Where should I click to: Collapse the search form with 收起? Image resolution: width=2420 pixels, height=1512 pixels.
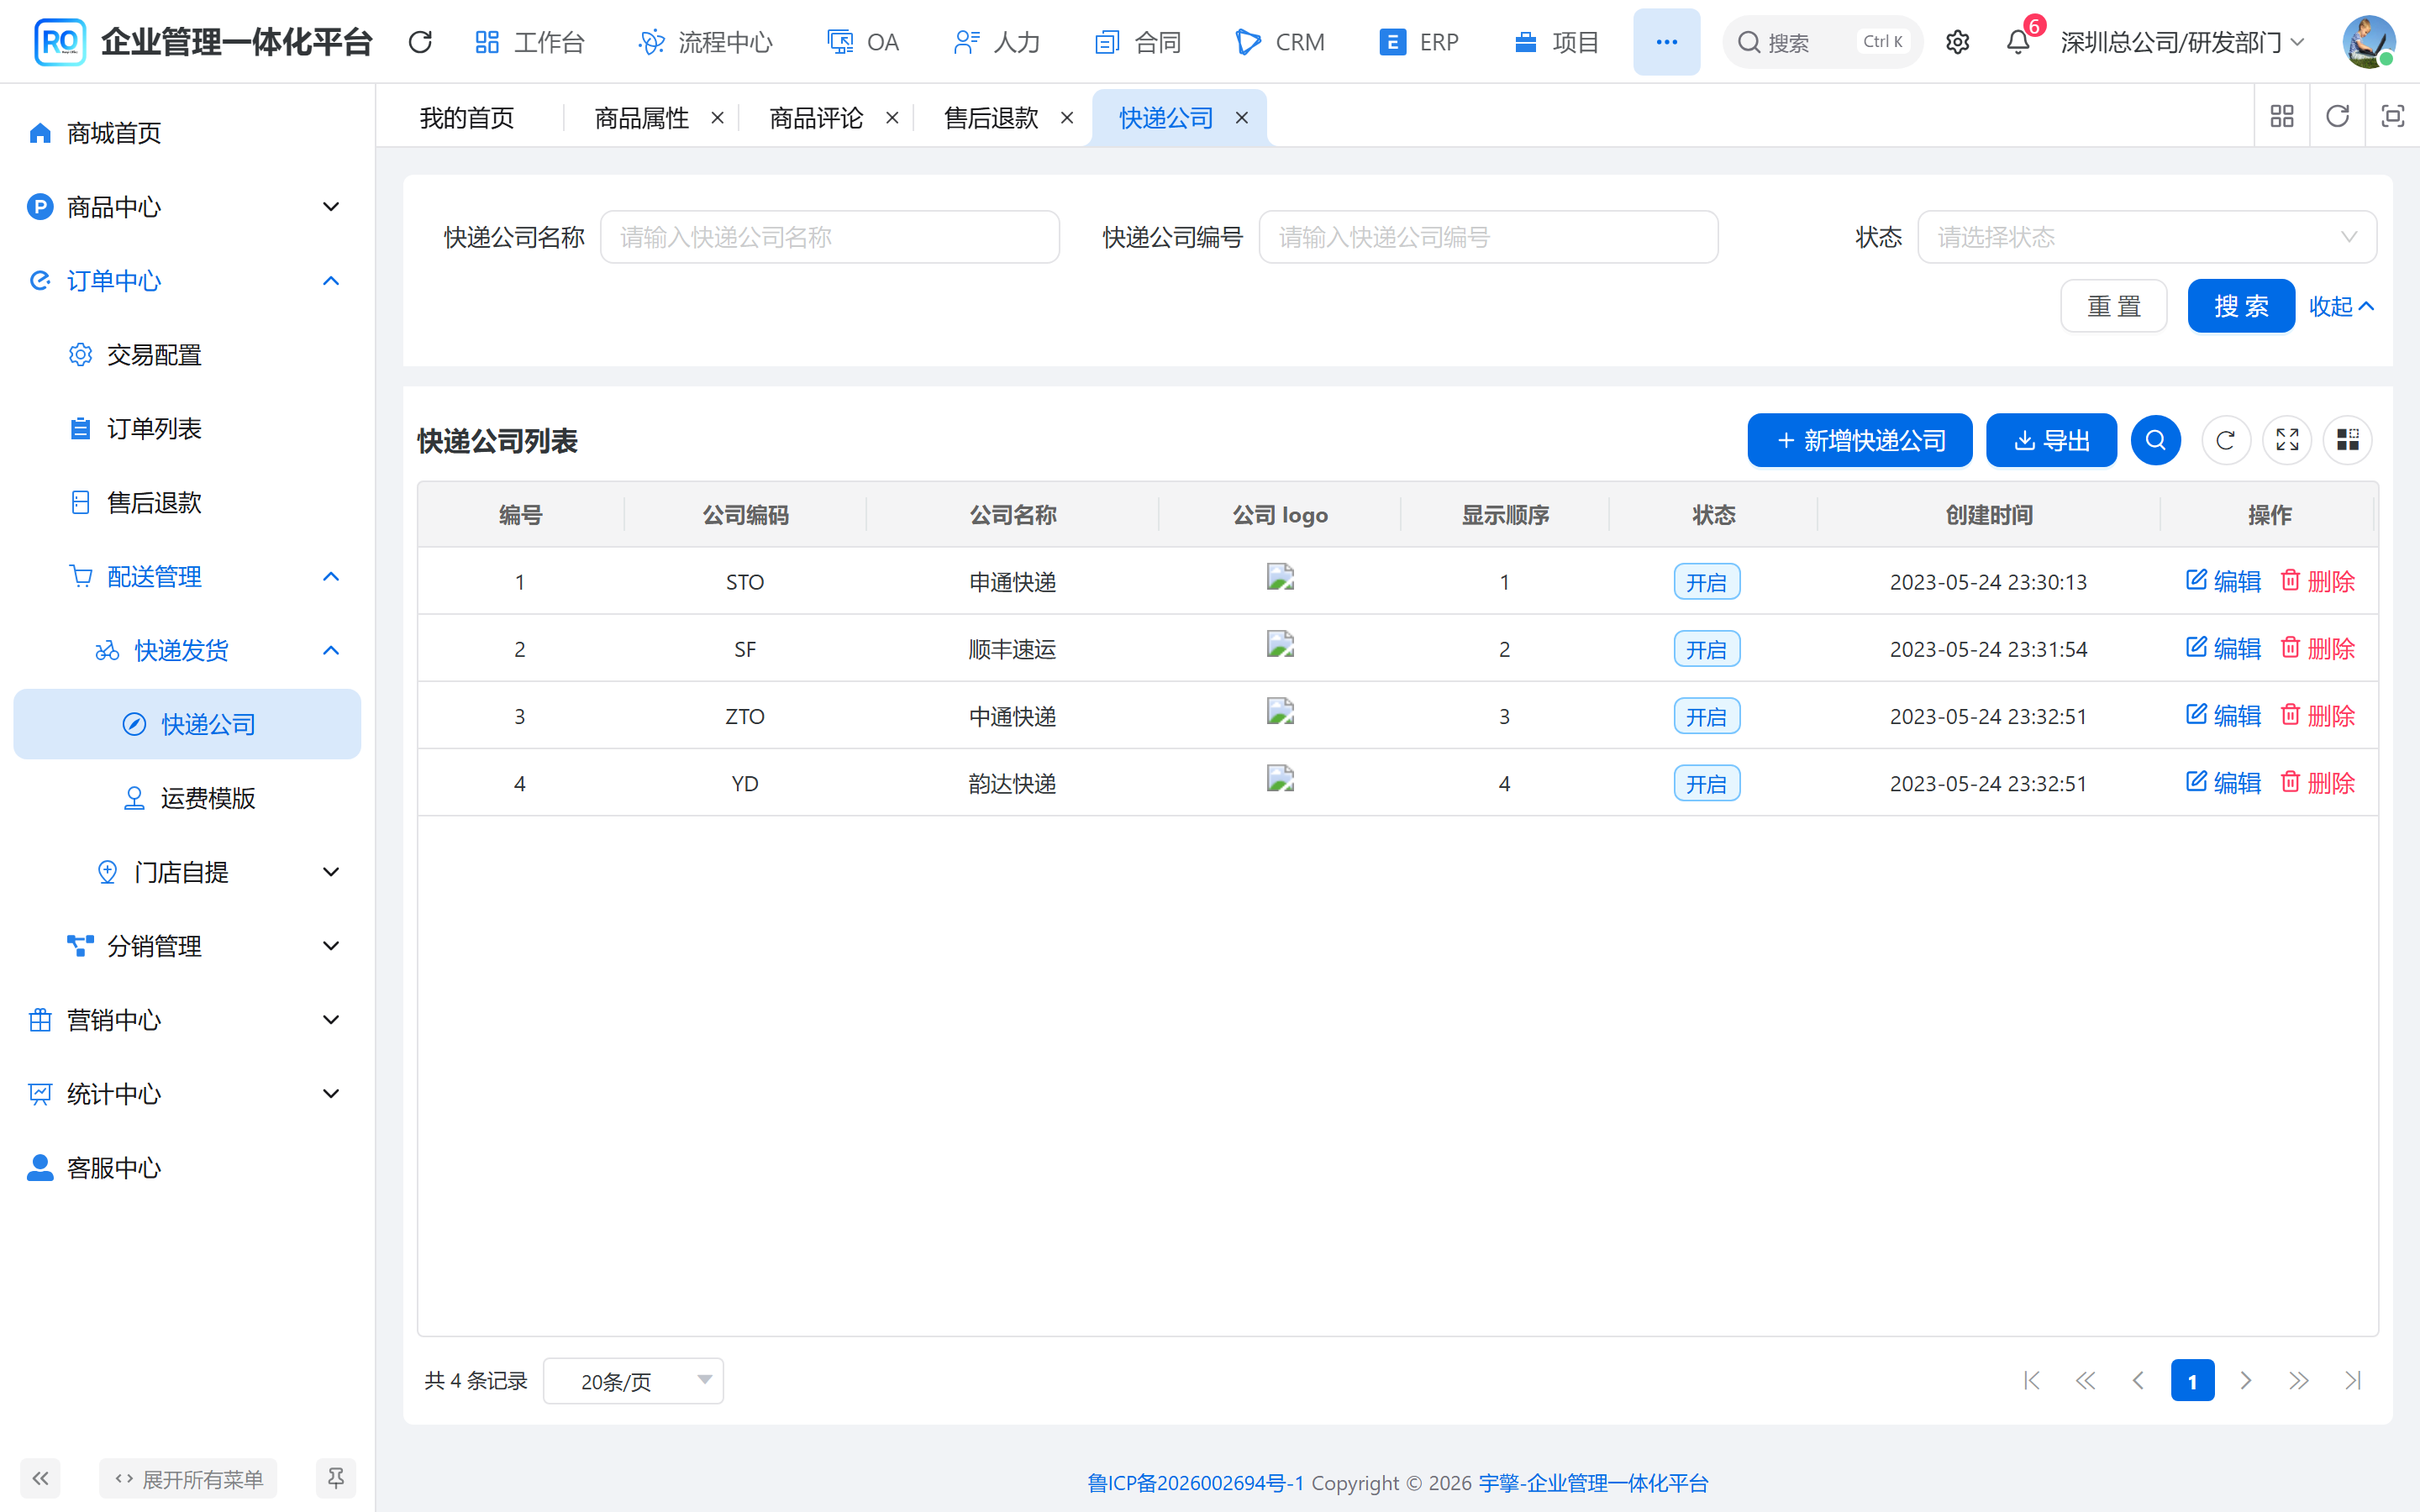(x=2341, y=306)
